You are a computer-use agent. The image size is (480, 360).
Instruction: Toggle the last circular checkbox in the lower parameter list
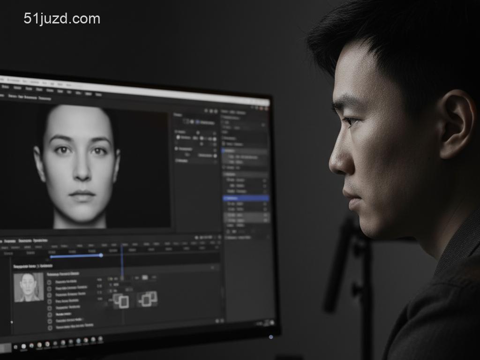tap(50, 327)
